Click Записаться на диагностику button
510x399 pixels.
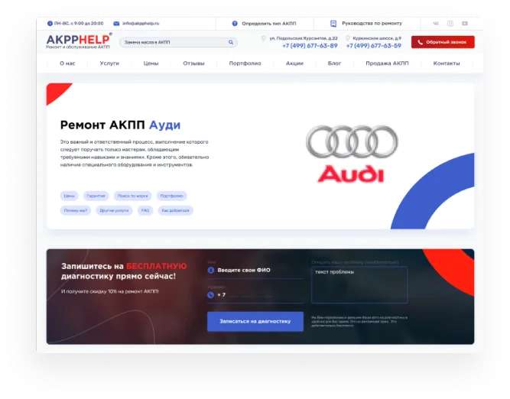(255, 321)
